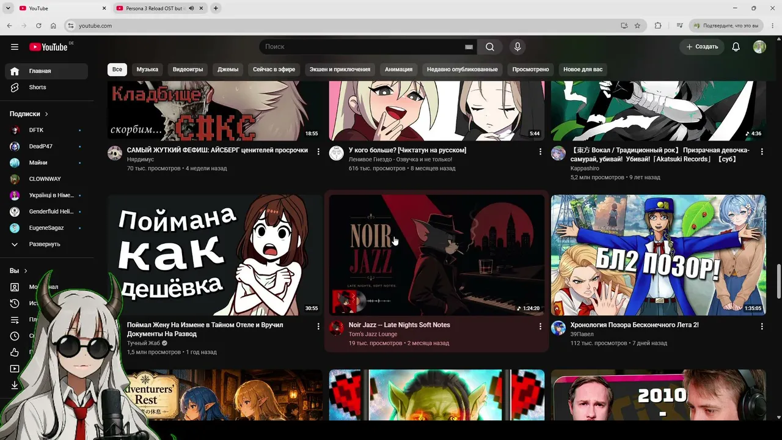This screenshot has height=440, width=782.
Task: Open options for Хронология Позора video
Action: pos(762,327)
